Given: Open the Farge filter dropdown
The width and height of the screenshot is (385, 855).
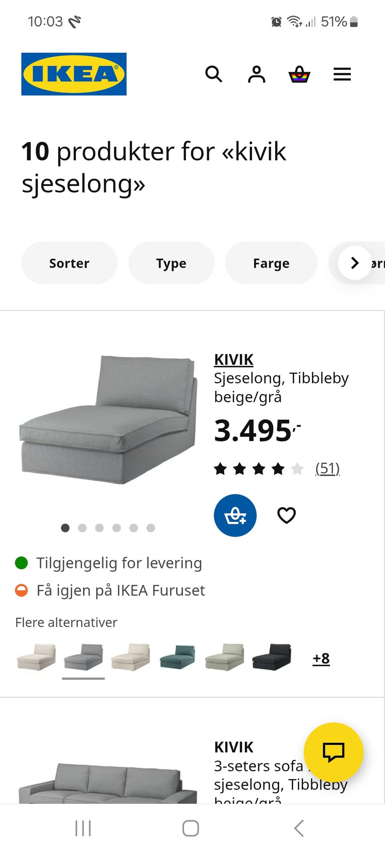Looking at the screenshot, I should [x=272, y=263].
